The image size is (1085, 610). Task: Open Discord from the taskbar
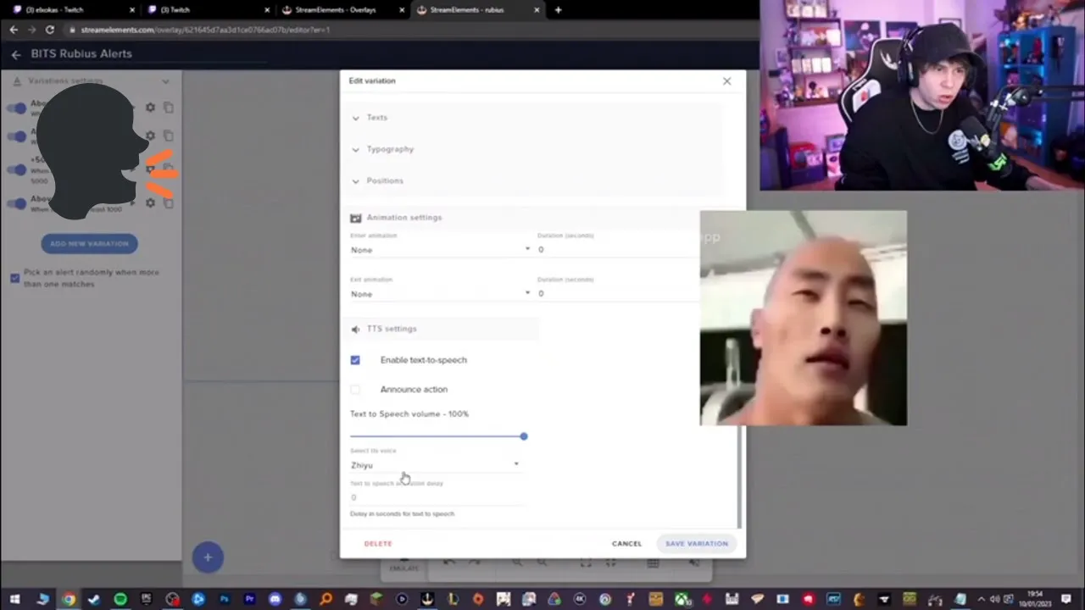[x=275, y=600]
